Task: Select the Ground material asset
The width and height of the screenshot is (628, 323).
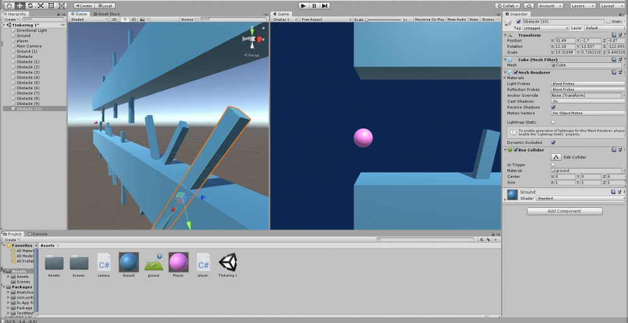Action: click(x=129, y=265)
